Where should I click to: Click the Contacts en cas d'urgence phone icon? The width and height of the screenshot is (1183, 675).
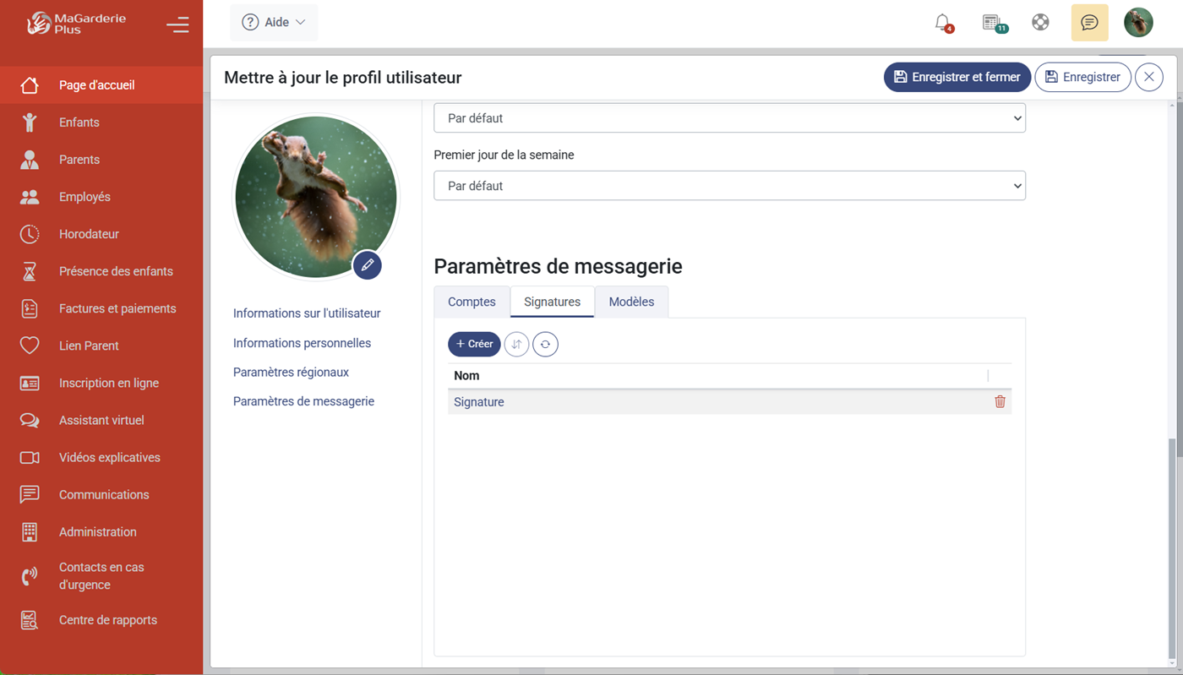pyautogui.click(x=30, y=576)
